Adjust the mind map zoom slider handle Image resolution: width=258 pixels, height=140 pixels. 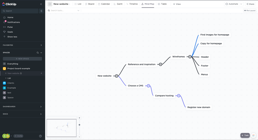(x=79, y=125)
